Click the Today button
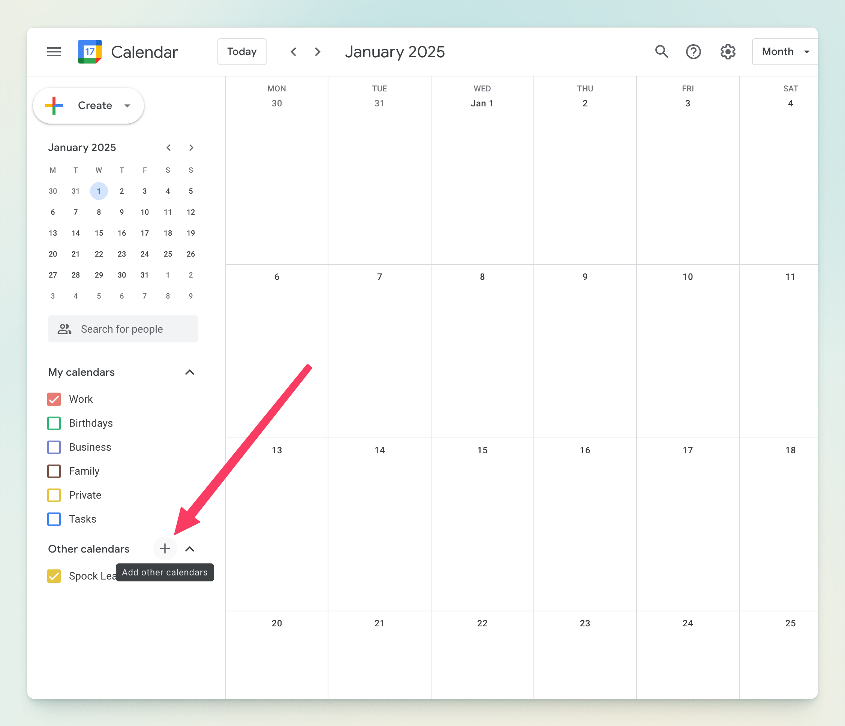Image resolution: width=845 pixels, height=726 pixels. coord(242,52)
